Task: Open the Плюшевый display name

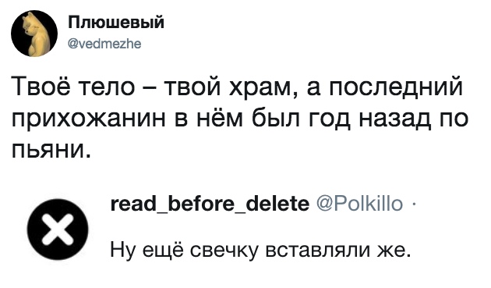Action: click(x=116, y=23)
